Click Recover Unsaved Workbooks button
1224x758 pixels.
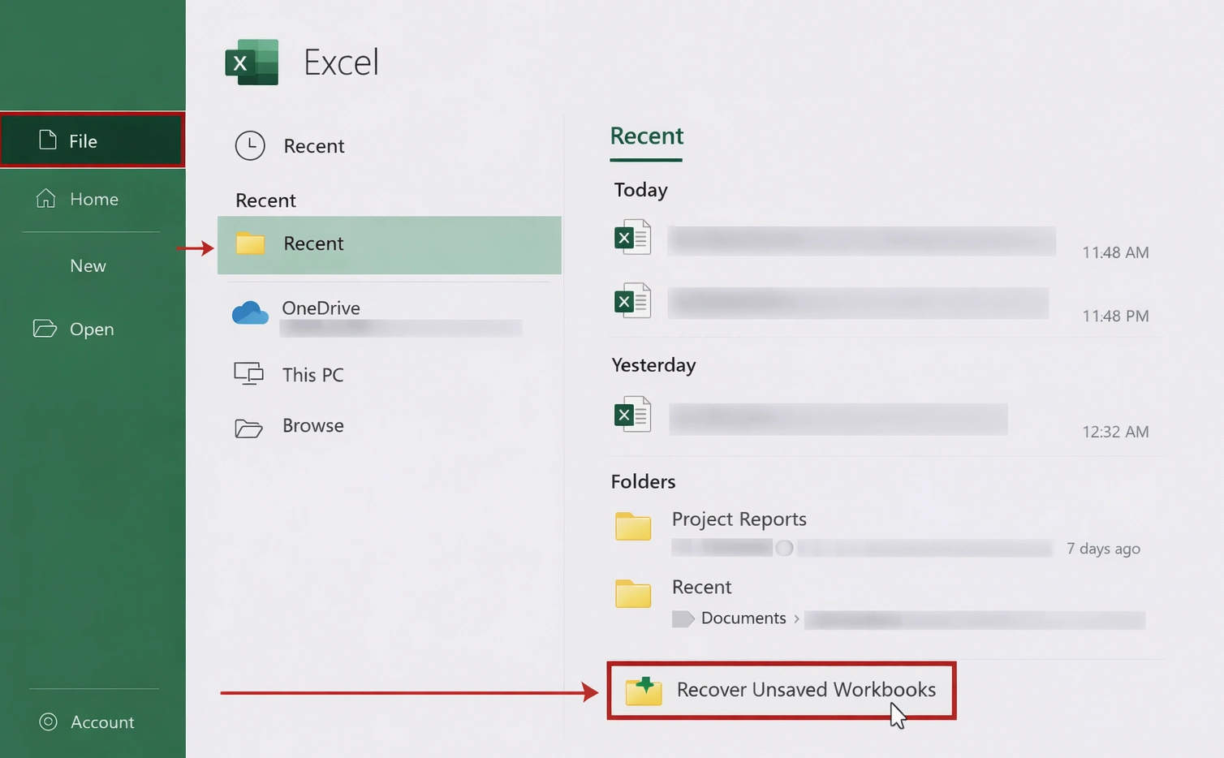point(782,690)
